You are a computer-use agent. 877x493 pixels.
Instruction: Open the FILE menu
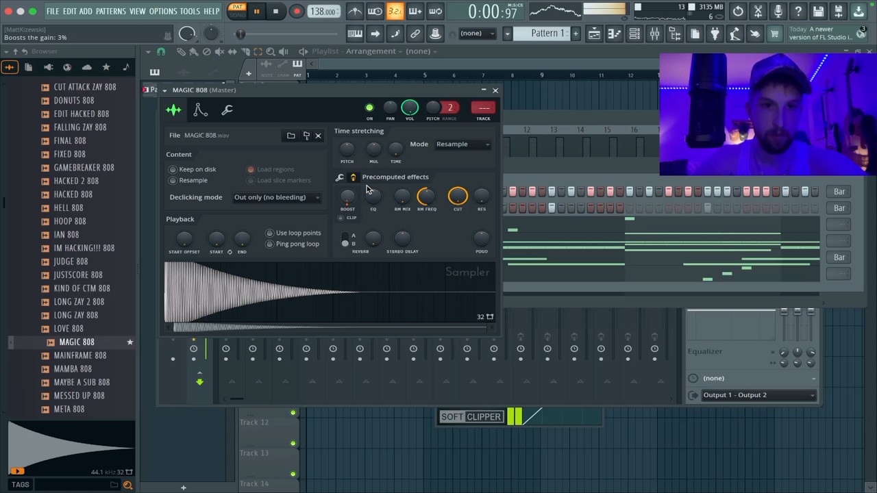point(52,11)
